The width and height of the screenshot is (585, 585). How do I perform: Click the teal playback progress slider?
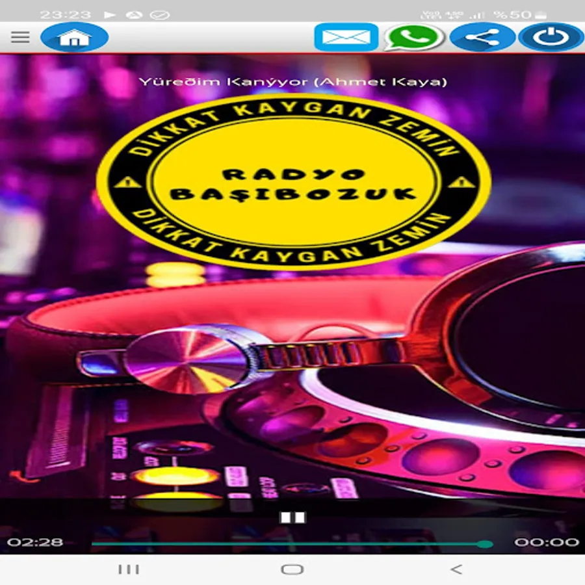[292, 544]
